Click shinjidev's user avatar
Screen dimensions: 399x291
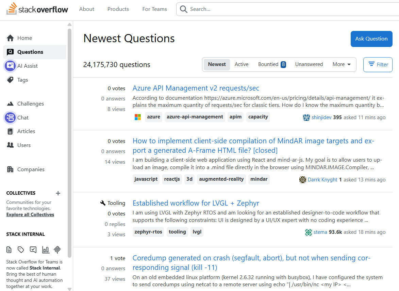[306, 117]
